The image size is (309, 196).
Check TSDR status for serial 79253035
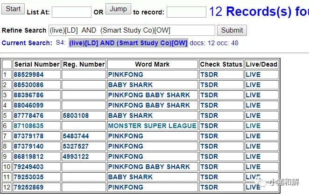point(209,177)
